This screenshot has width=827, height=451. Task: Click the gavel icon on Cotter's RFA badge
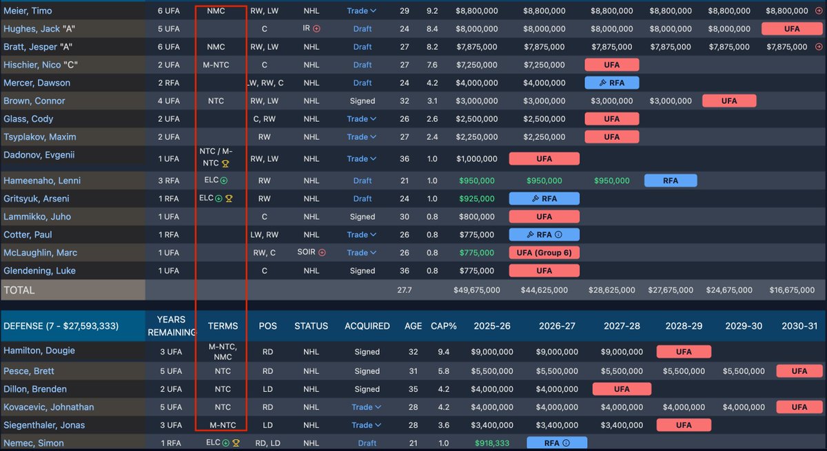click(530, 235)
